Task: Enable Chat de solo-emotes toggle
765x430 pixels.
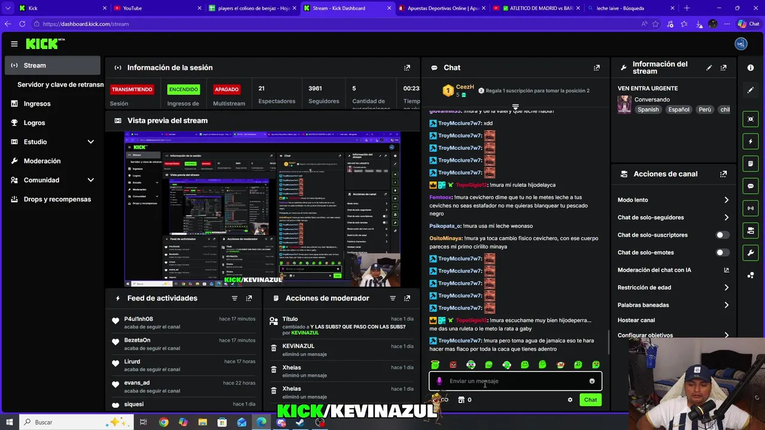Action: coord(723,253)
